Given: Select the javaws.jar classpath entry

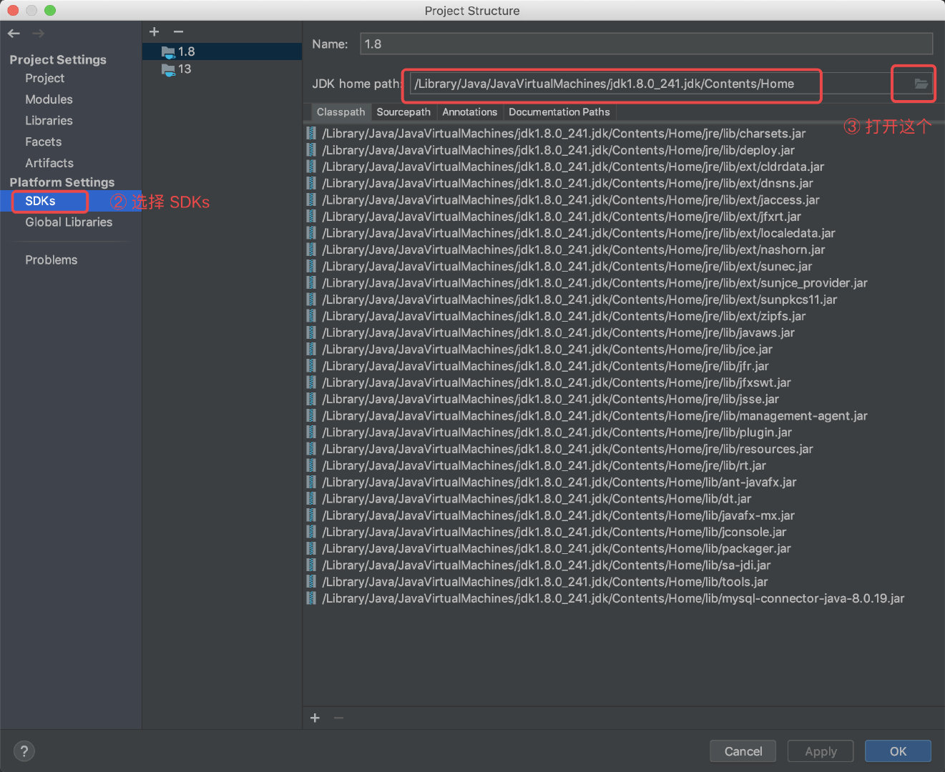Looking at the screenshot, I should click(558, 332).
